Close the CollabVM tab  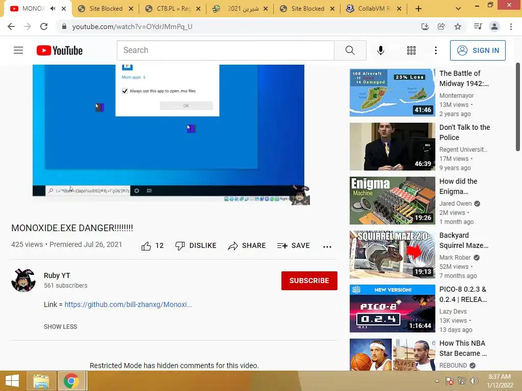point(399,9)
